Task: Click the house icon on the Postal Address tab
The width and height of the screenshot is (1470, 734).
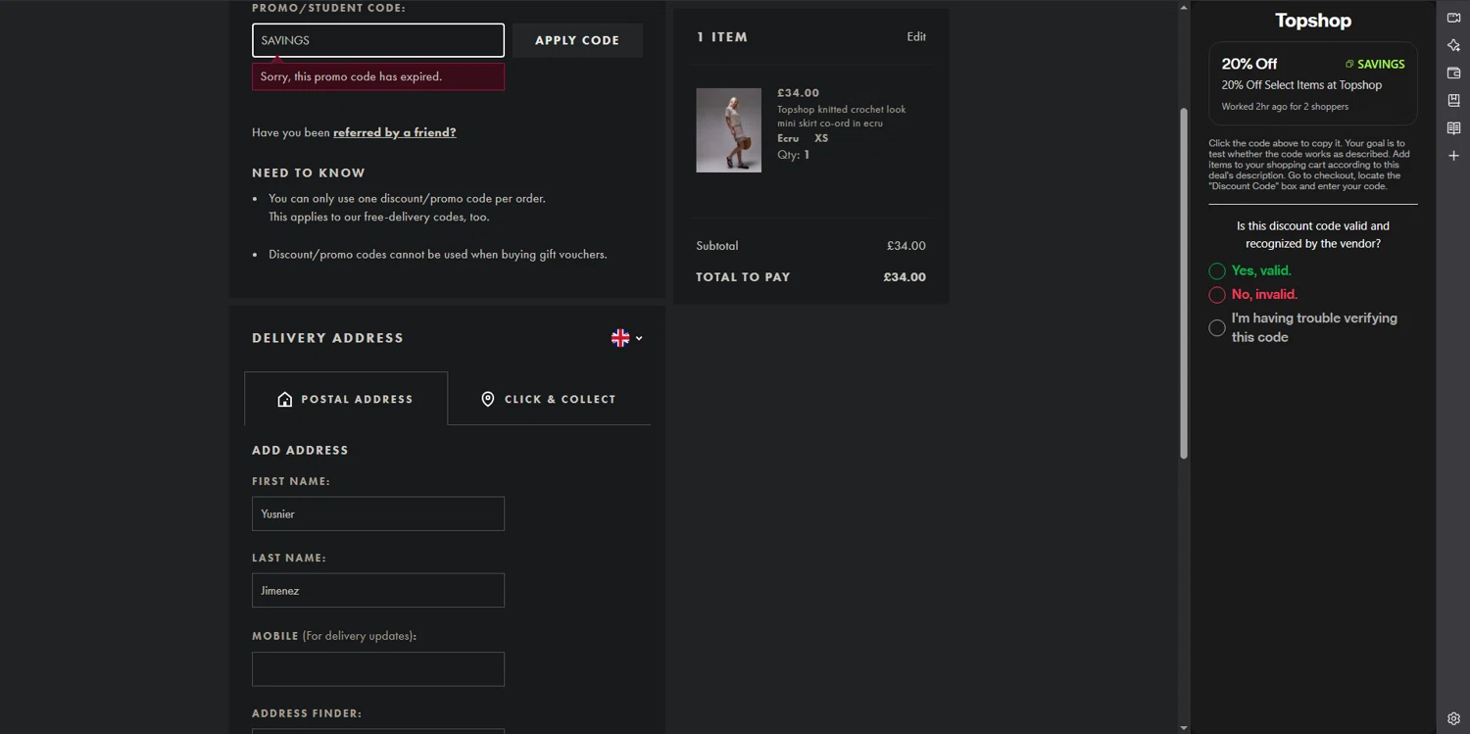Action: coord(285,399)
